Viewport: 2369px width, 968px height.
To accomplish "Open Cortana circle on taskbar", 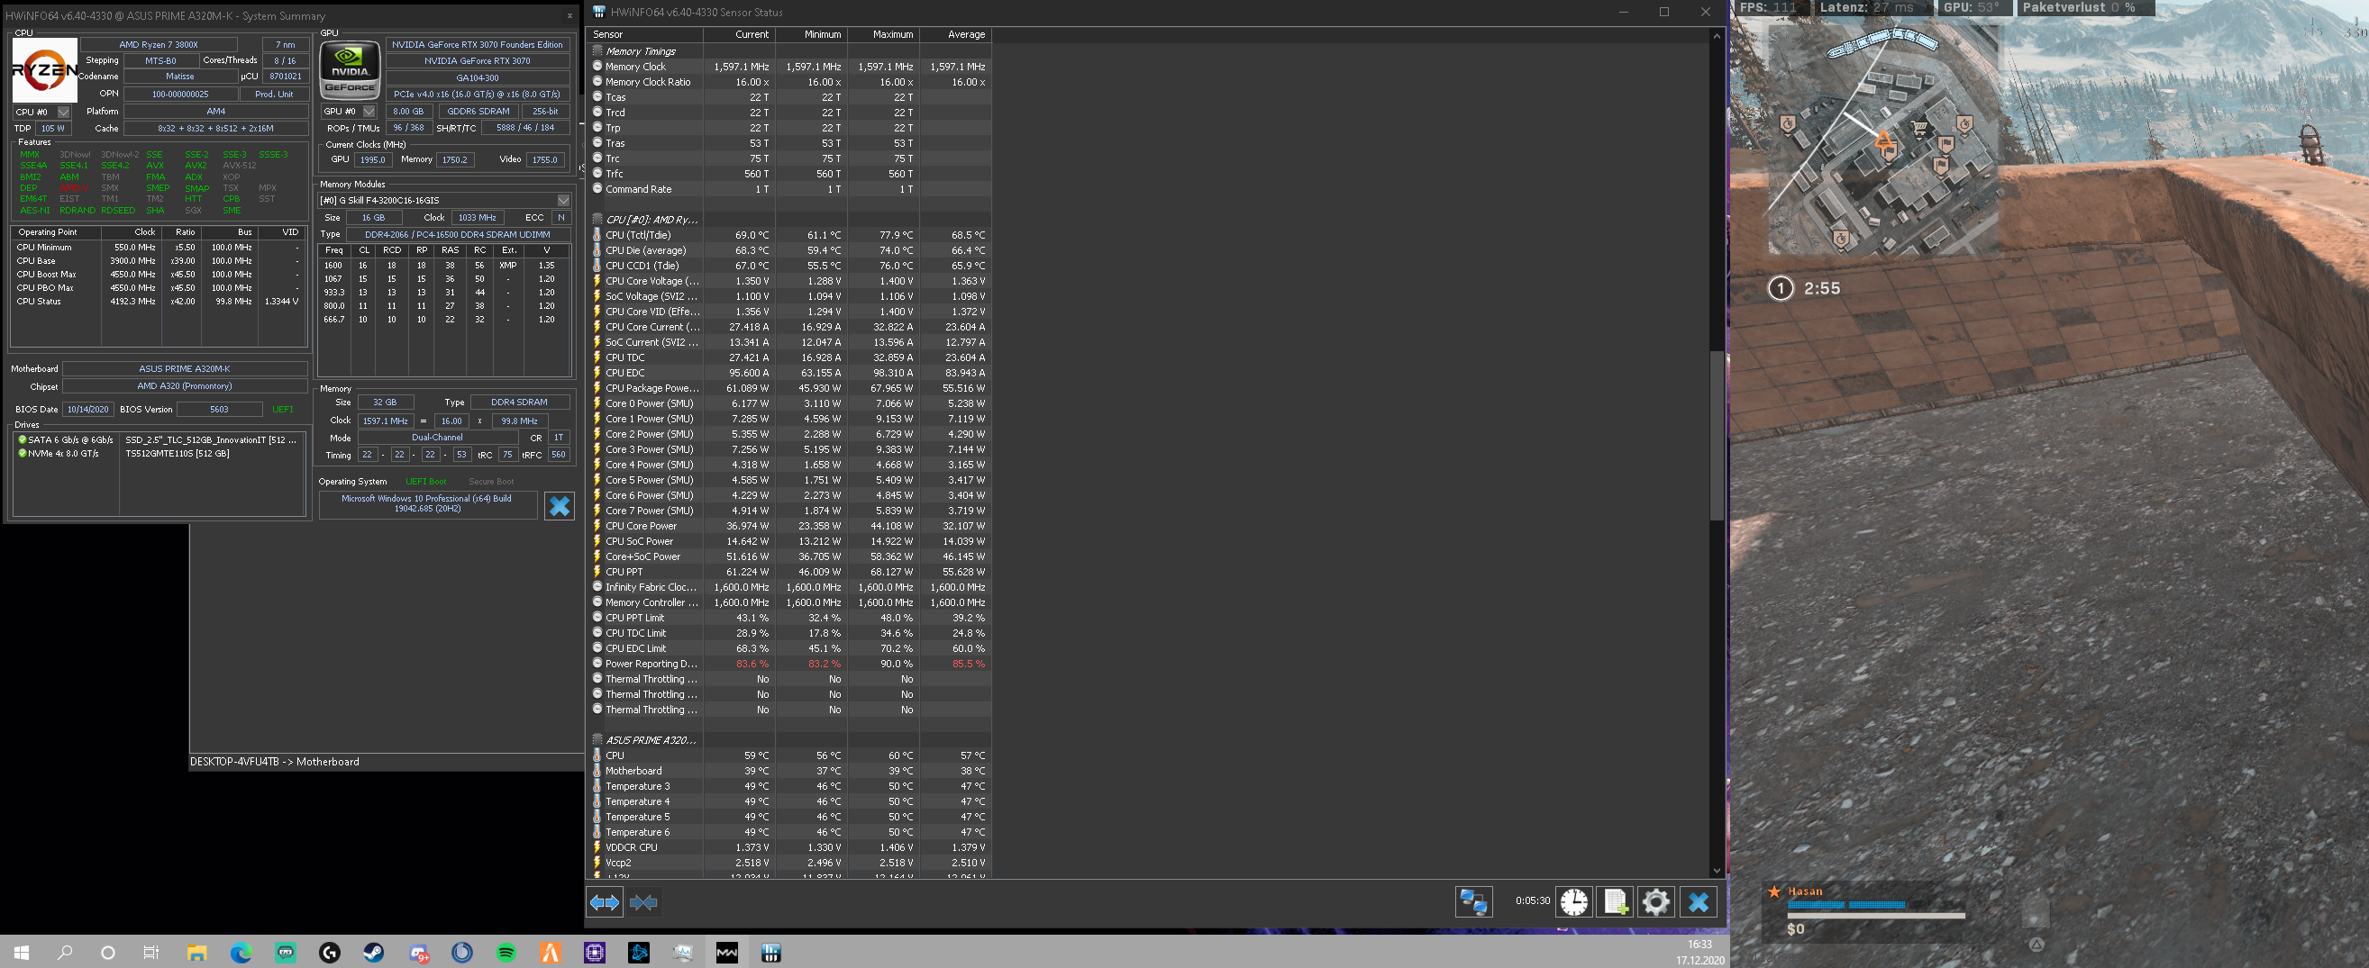I will (107, 953).
